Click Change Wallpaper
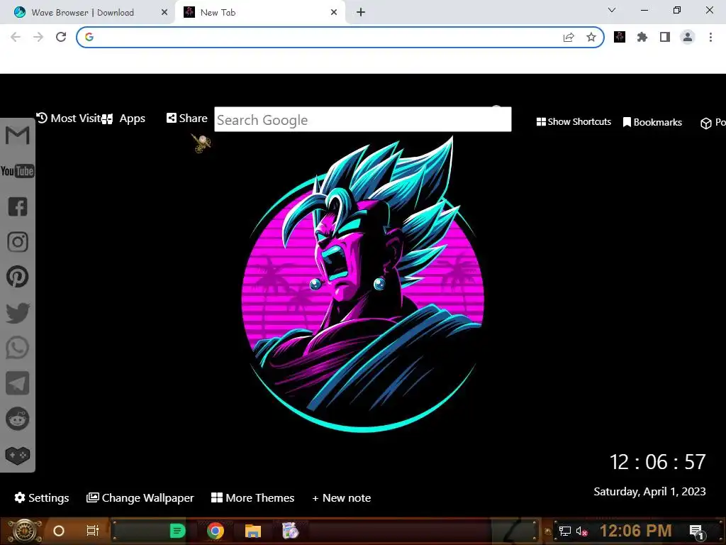Image resolution: width=726 pixels, height=545 pixels. (140, 497)
